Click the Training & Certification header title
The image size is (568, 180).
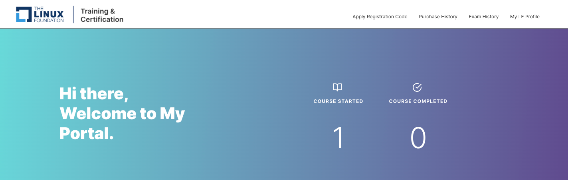tap(102, 15)
